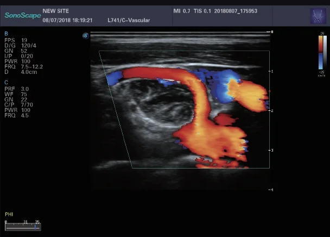Click color gain 'GN 22'

(16, 99)
